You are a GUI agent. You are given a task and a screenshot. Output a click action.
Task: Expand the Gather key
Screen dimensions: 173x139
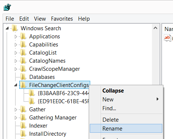[16, 110]
